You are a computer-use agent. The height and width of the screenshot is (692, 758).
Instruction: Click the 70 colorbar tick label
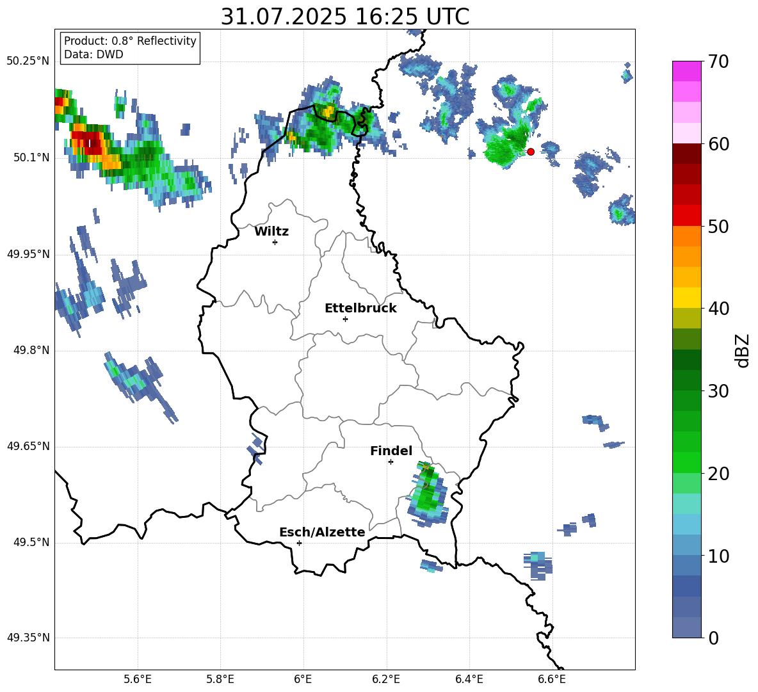pyautogui.click(x=718, y=62)
